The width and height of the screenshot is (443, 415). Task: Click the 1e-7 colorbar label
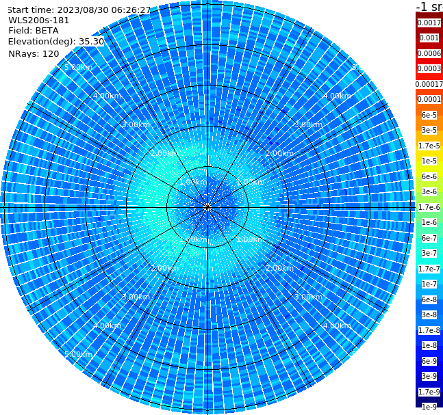[x=429, y=284]
